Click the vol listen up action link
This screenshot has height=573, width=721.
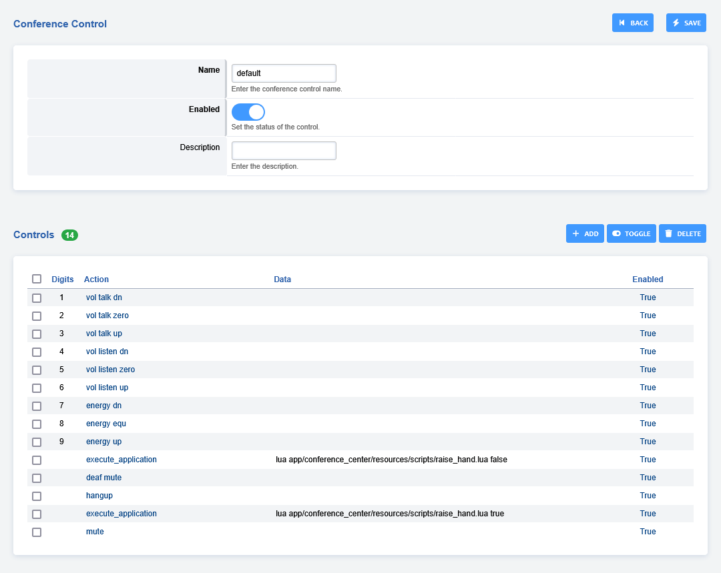tap(107, 388)
